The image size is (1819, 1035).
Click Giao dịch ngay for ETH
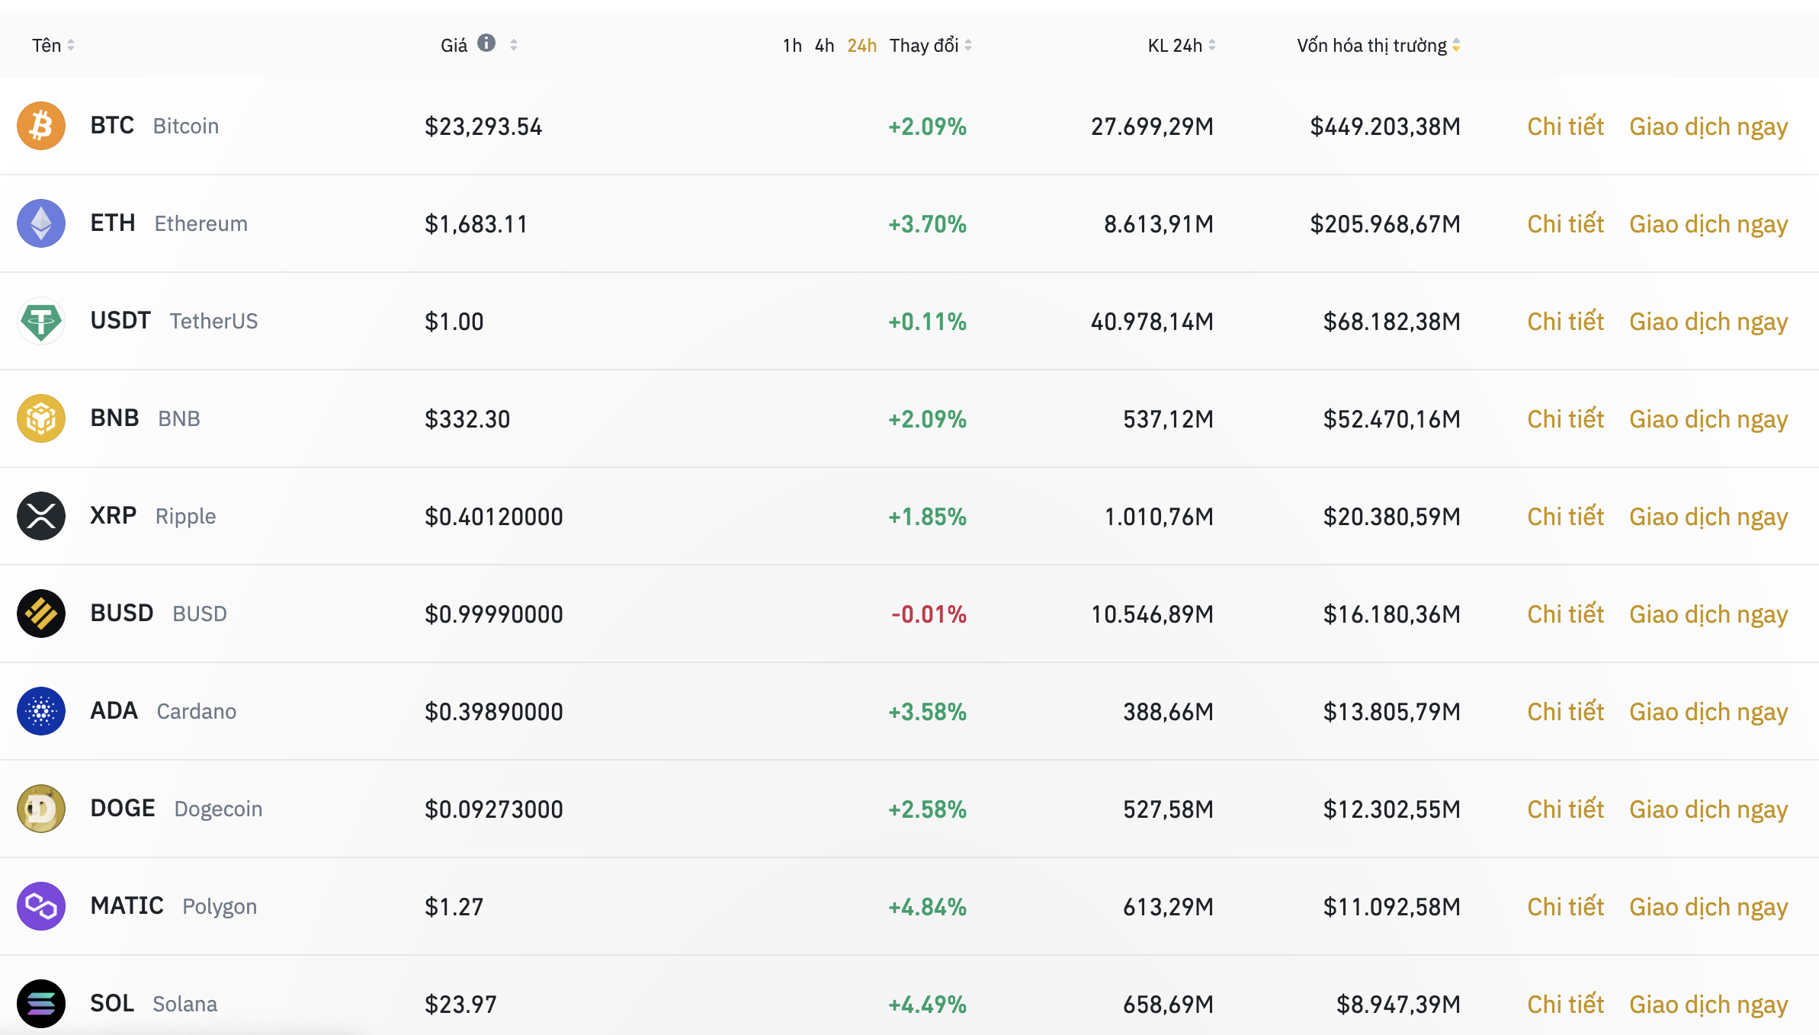[x=1708, y=224]
